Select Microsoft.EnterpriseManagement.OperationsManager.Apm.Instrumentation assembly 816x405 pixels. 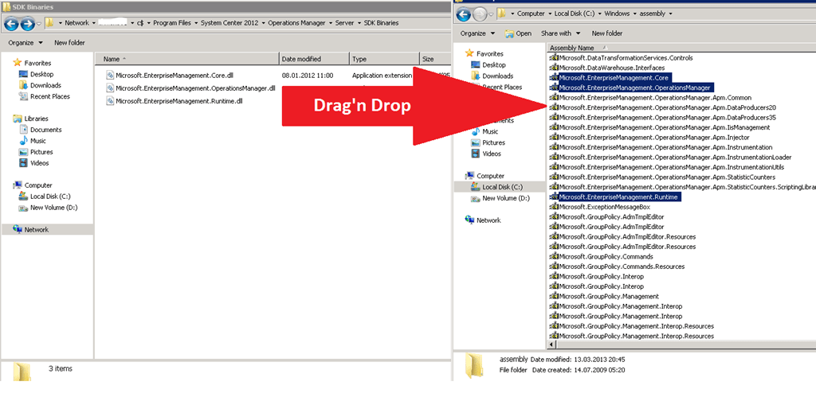pyautogui.click(x=665, y=147)
